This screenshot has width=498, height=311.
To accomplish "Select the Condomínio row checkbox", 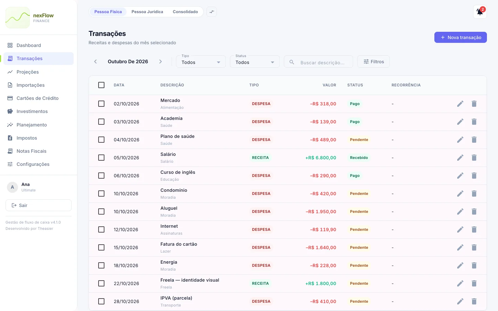I will point(101,194).
